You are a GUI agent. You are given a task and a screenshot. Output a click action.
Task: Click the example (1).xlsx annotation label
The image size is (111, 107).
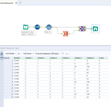click(29, 33)
